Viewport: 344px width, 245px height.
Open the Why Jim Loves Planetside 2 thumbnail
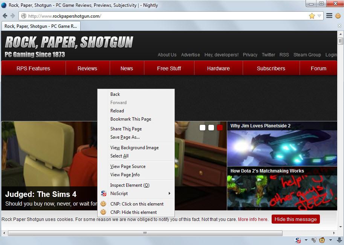pyautogui.click(x=282, y=144)
